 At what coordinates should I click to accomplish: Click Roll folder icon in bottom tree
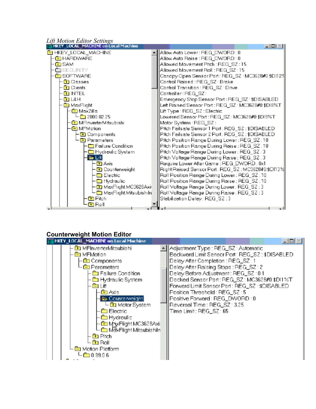click(95, 342)
